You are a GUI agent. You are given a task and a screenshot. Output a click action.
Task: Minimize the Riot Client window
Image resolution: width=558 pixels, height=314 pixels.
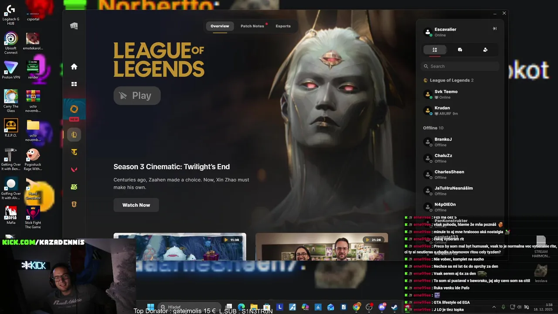coord(495,13)
